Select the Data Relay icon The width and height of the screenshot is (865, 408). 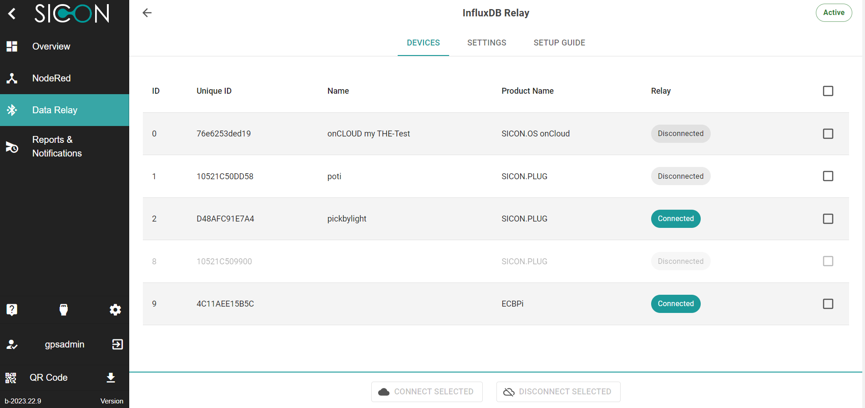click(12, 110)
